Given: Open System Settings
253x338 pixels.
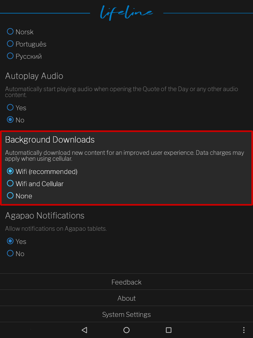Looking at the screenshot, I should 126,314.
